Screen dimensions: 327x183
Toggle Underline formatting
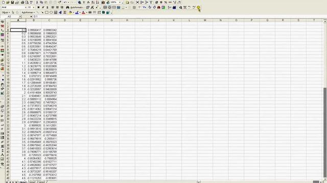[48, 7]
